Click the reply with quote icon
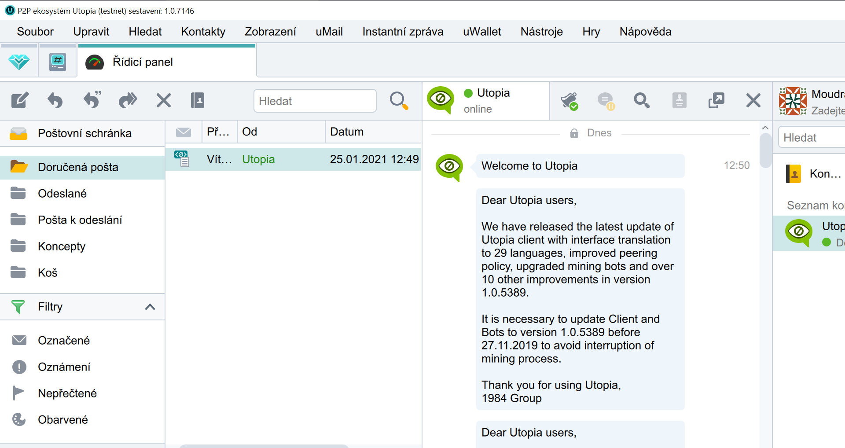This screenshot has height=448, width=845. pos(92,100)
